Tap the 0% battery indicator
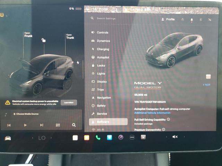The image size is (222, 166). pyautogui.click(x=76, y=9)
